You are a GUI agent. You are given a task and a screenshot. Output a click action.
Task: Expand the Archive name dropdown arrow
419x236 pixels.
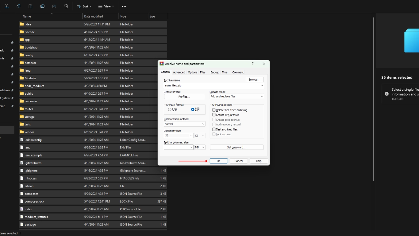[x=262, y=86]
